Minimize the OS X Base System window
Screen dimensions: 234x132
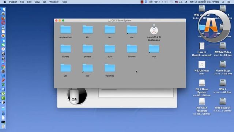point(60,21)
